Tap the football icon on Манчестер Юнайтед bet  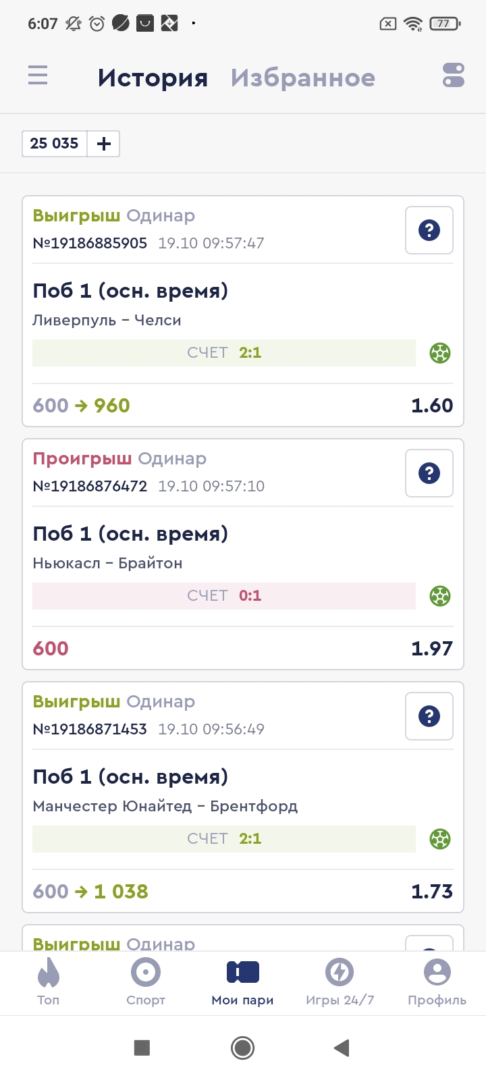click(440, 839)
